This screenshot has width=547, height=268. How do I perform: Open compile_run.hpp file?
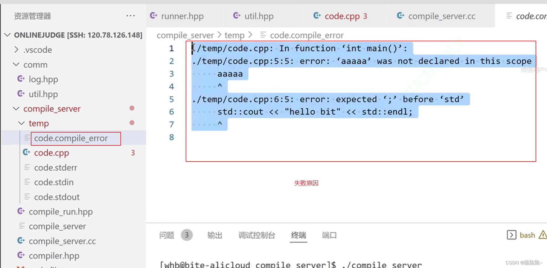coord(61,212)
